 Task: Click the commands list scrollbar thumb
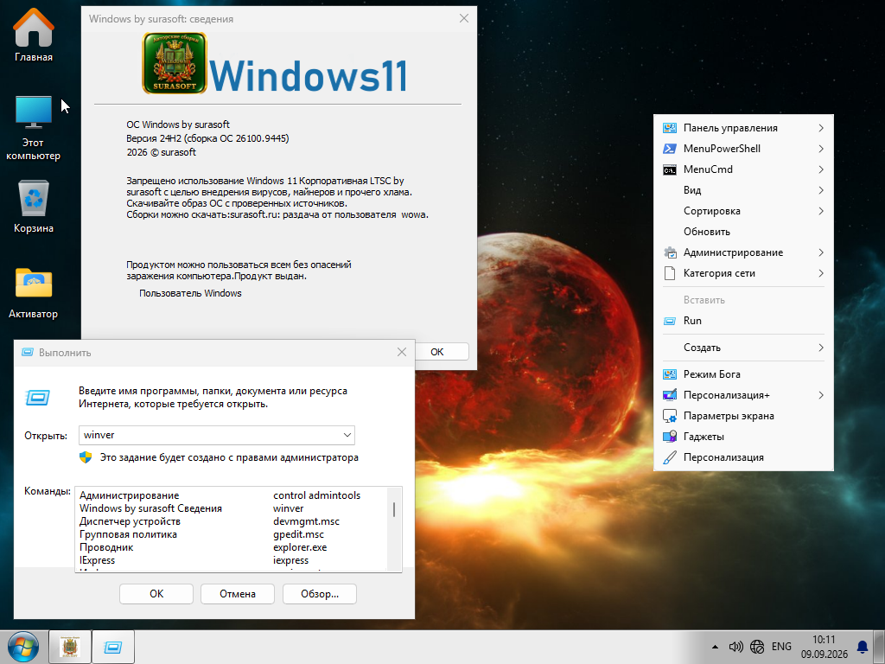[393, 509]
